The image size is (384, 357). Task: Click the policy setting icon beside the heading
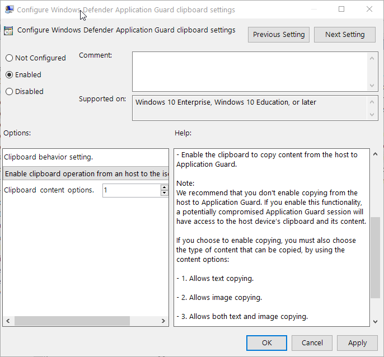pos(8,31)
